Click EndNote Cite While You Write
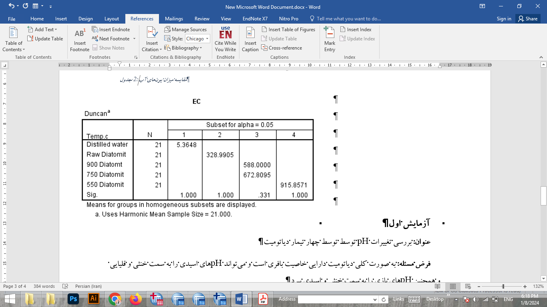547x307 pixels. click(225, 40)
